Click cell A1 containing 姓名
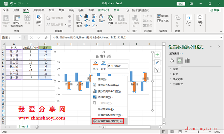 (x=14, y=48)
